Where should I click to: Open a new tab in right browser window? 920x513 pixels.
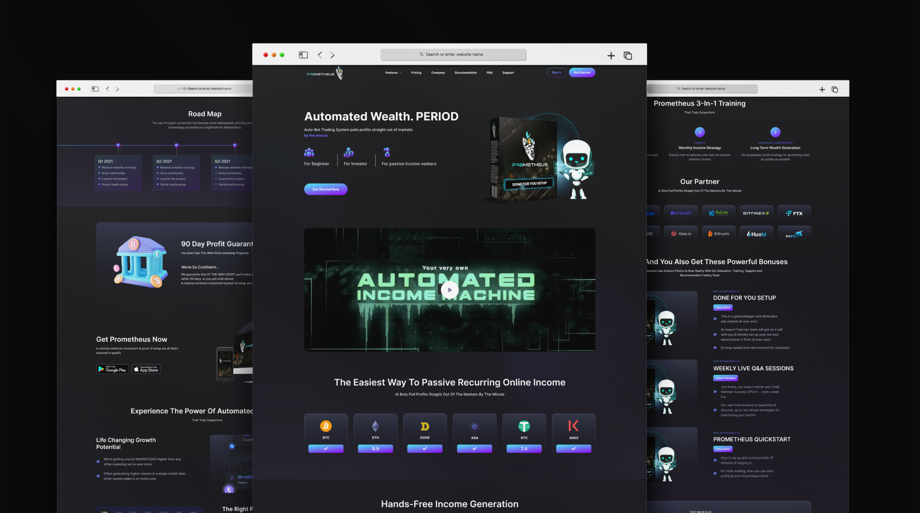tap(822, 89)
